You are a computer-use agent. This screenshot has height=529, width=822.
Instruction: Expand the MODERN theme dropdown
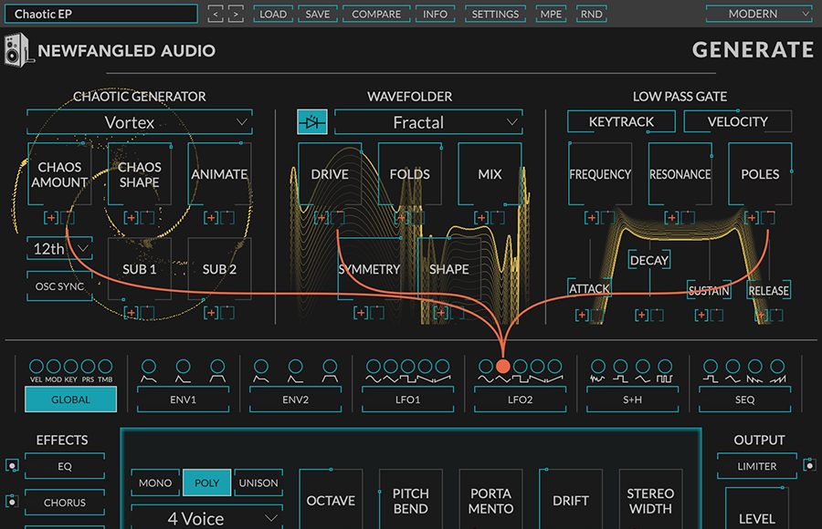(759, 15)
